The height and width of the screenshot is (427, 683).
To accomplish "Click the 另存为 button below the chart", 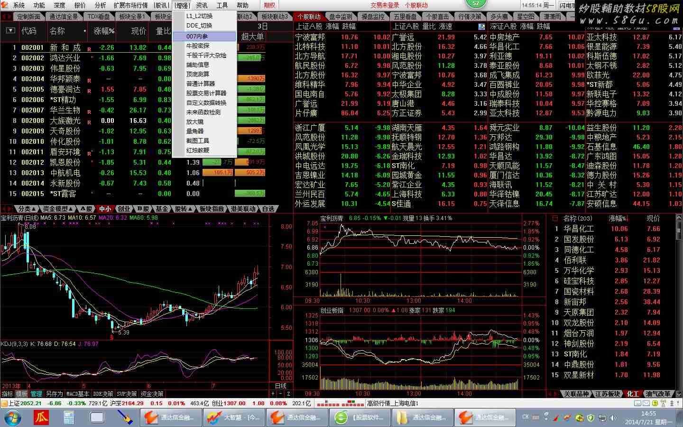I will pyautogui.click(x=54, y=394).
